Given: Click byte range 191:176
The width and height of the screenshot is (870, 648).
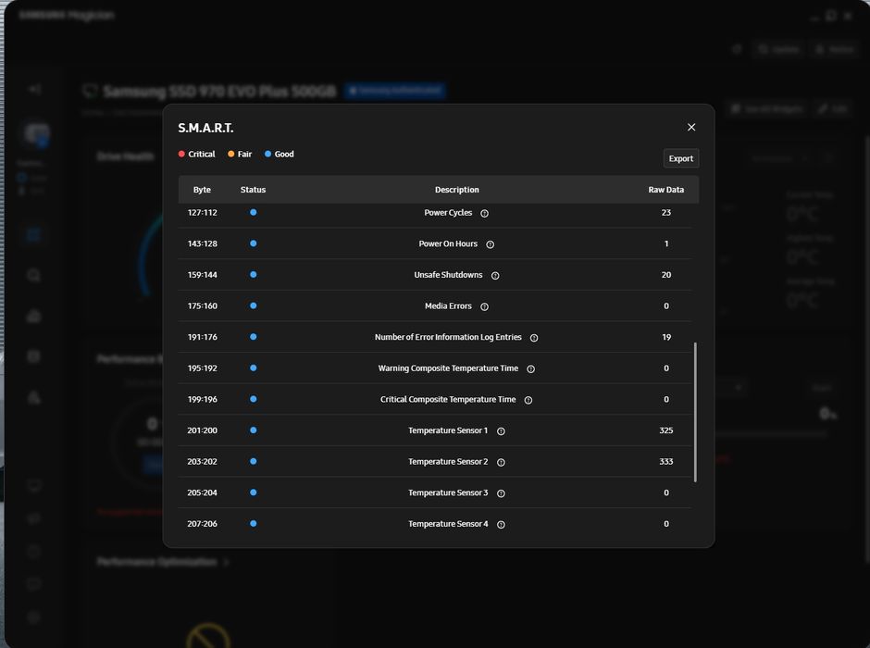Looking at the screenshot, I should pyautogui.click(x=202, y=337).
